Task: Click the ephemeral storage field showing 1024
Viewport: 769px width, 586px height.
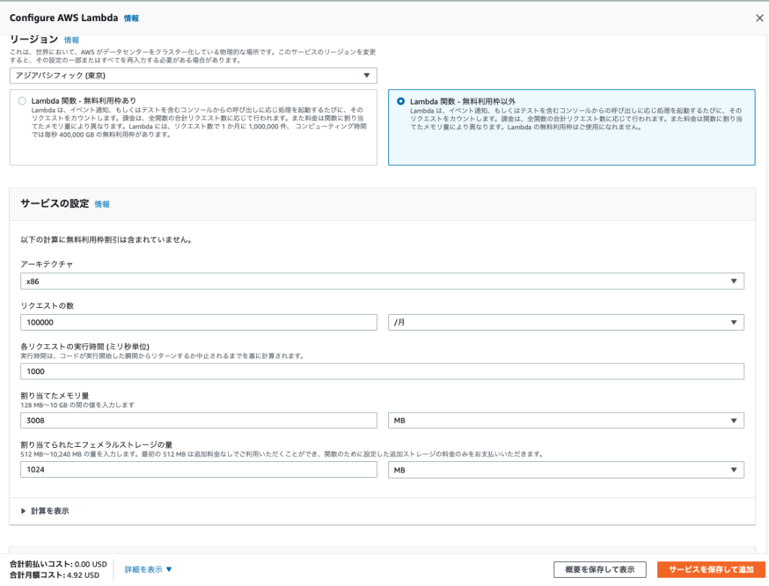Action: 199,470
